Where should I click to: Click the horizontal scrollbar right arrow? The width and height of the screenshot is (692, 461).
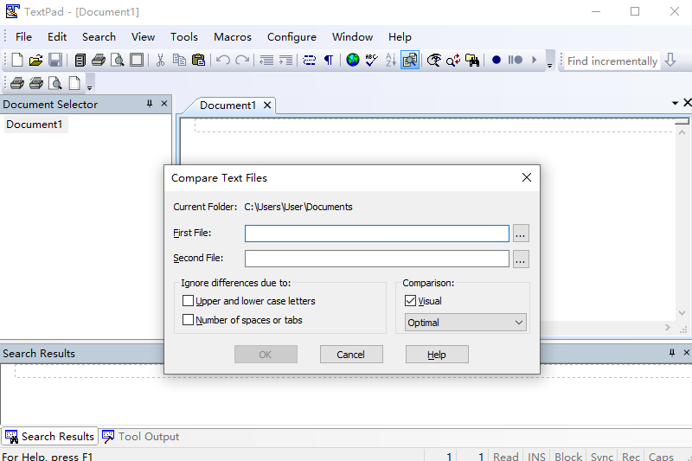pos(667,328)
